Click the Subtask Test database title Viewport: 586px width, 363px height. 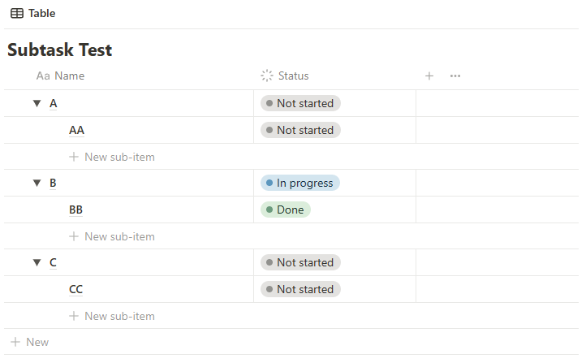(x=60, y=50)
